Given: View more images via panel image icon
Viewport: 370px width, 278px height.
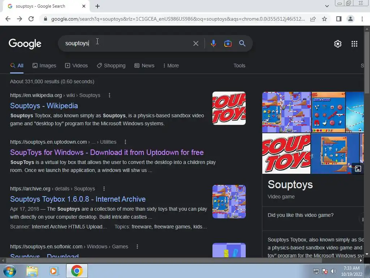Looking at the screenshot, I should click(x=358, y=169).
